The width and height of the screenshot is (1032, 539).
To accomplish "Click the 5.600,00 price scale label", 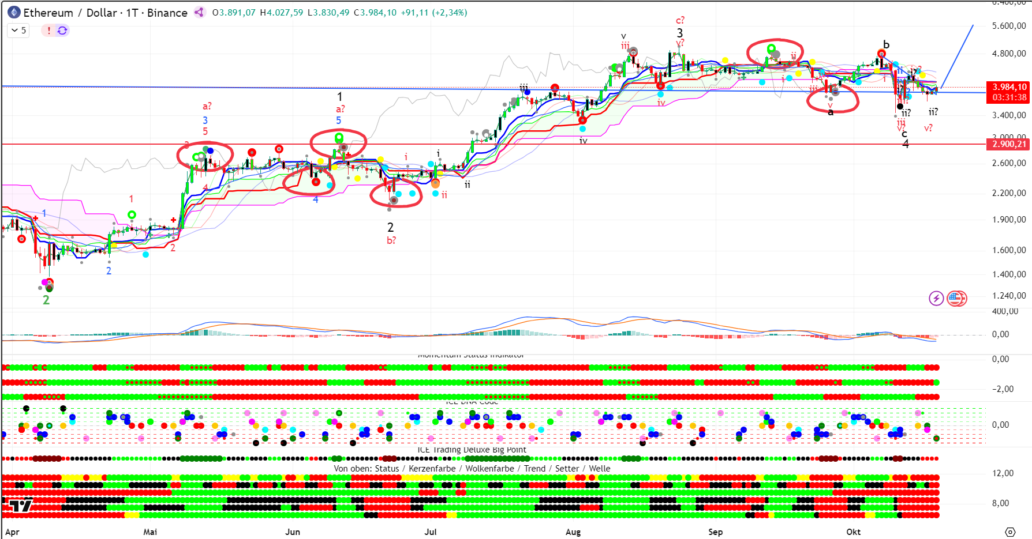I will click(1008, 26).
